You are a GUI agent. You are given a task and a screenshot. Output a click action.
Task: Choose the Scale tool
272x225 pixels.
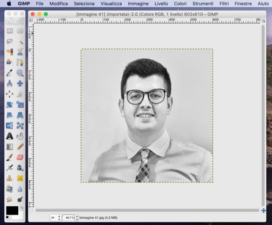[x=20, y=105]
